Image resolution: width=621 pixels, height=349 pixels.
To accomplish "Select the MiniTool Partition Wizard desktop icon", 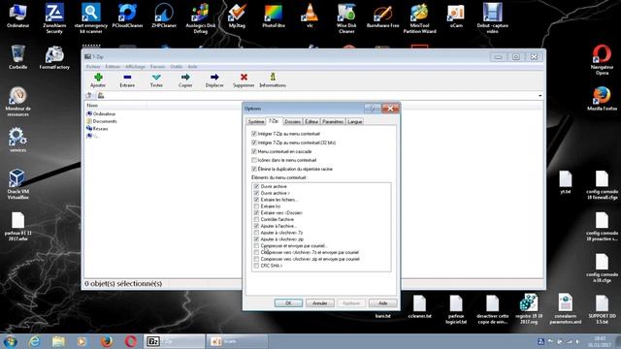I will (x=419, y=18).
